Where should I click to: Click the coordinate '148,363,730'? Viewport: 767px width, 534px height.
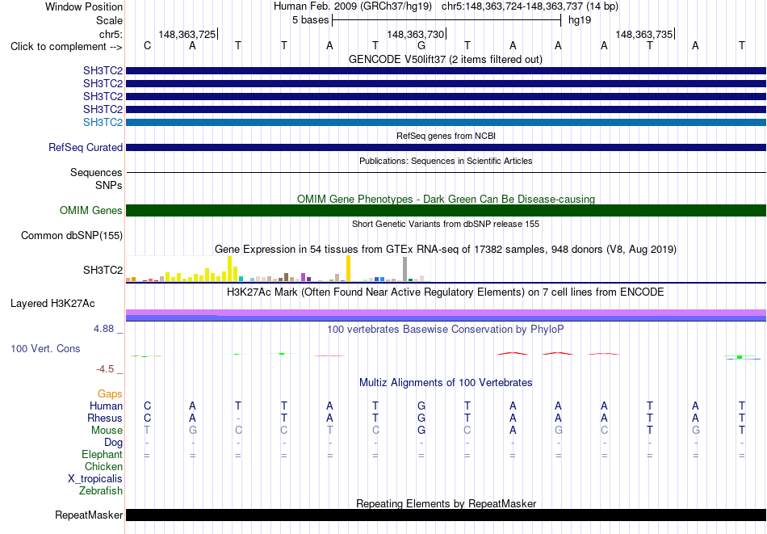(x=415, y=34)
